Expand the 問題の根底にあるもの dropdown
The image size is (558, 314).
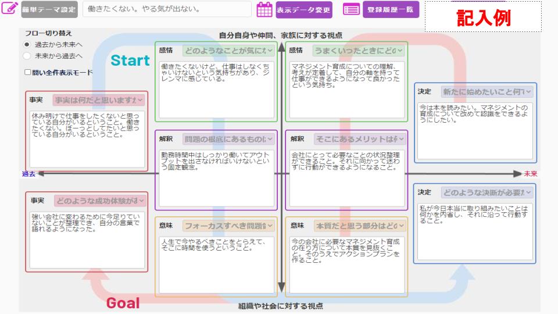coord(228,139)
